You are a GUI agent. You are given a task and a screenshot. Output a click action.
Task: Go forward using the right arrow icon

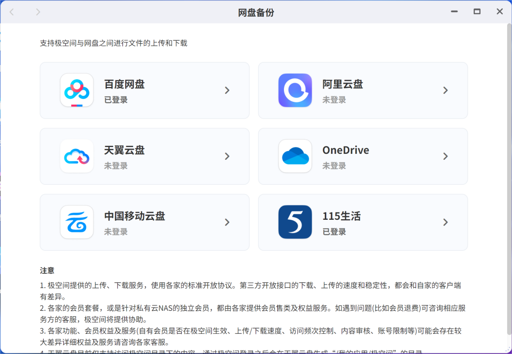(x=38, y=12)
